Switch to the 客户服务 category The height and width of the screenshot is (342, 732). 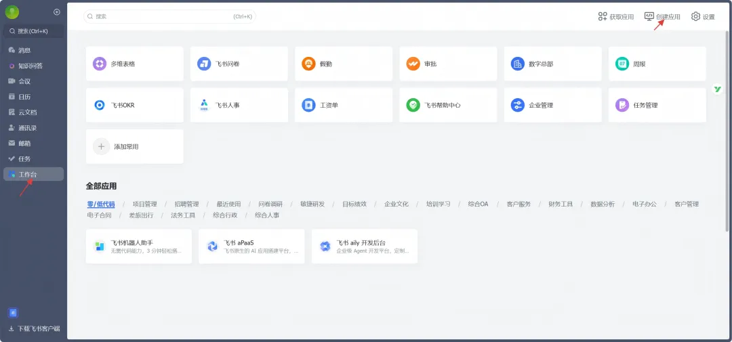[518, 204]
